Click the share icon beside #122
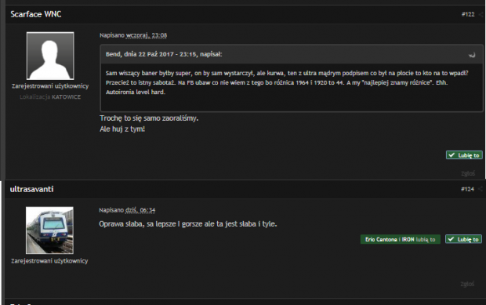The height and width of the screenshot is (305, 486). pyautogui.click(x=481, y=14)
